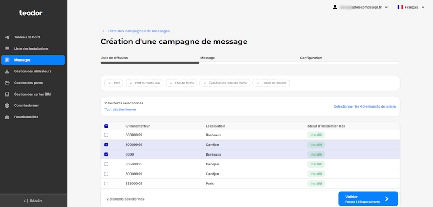The width and height of the screenshot is (433, 207).
Task: Click the step progress bar
Action: tap(250, 63)
